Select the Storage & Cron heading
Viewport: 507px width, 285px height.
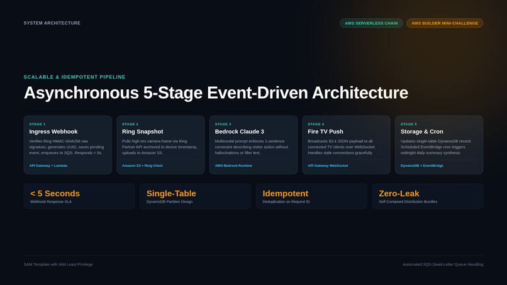pos(422,131)
